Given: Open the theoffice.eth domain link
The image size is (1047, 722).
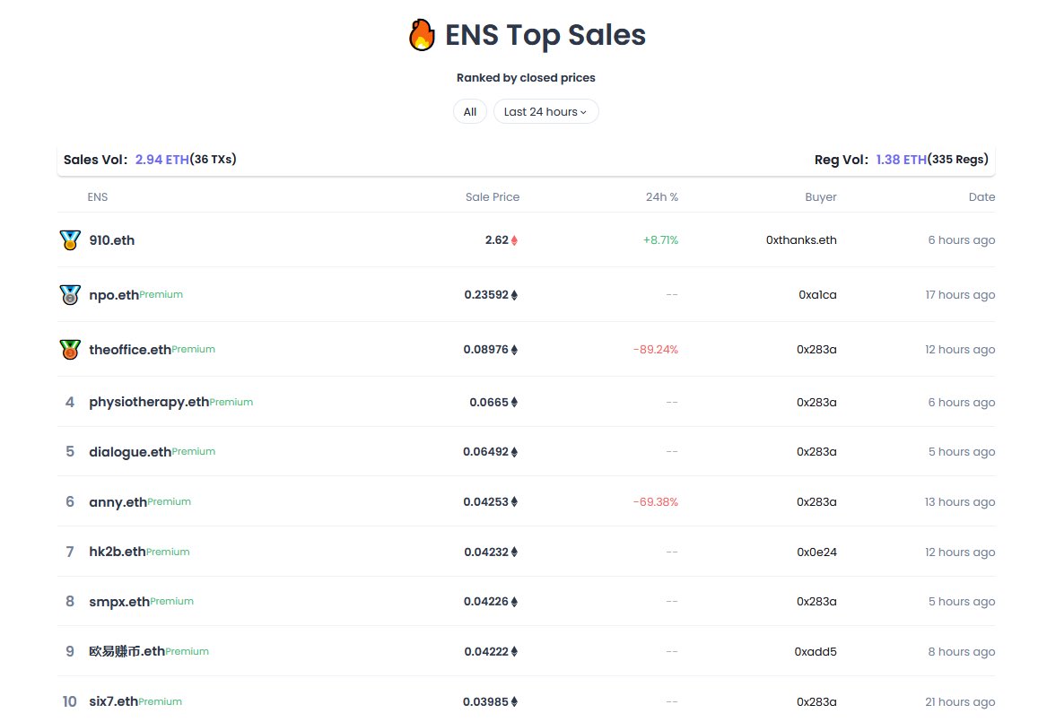Looking at the screenshot, I should (130, 350).
